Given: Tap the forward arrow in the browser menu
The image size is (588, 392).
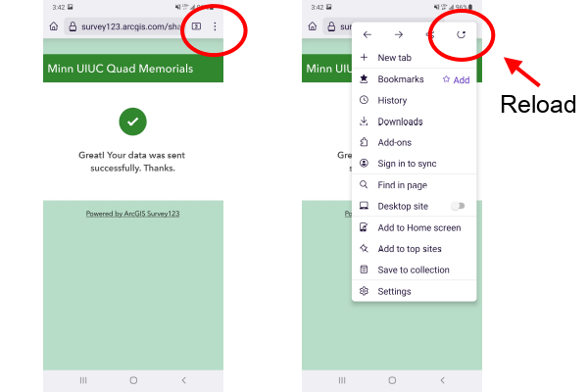Looking at the screenshot, I should (x=398, y=35).
